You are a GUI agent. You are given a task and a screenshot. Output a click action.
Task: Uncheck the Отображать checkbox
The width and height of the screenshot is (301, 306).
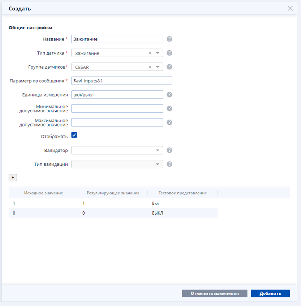[74, 135]
